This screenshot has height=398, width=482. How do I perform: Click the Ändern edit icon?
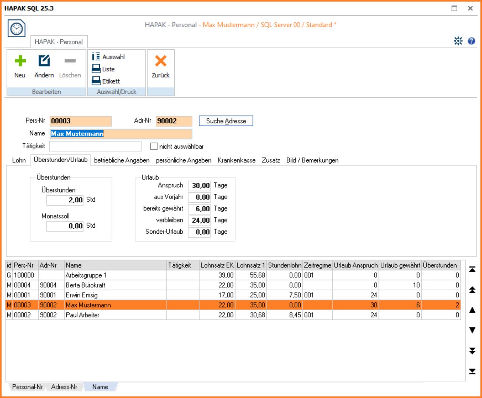tap(44, 61)
